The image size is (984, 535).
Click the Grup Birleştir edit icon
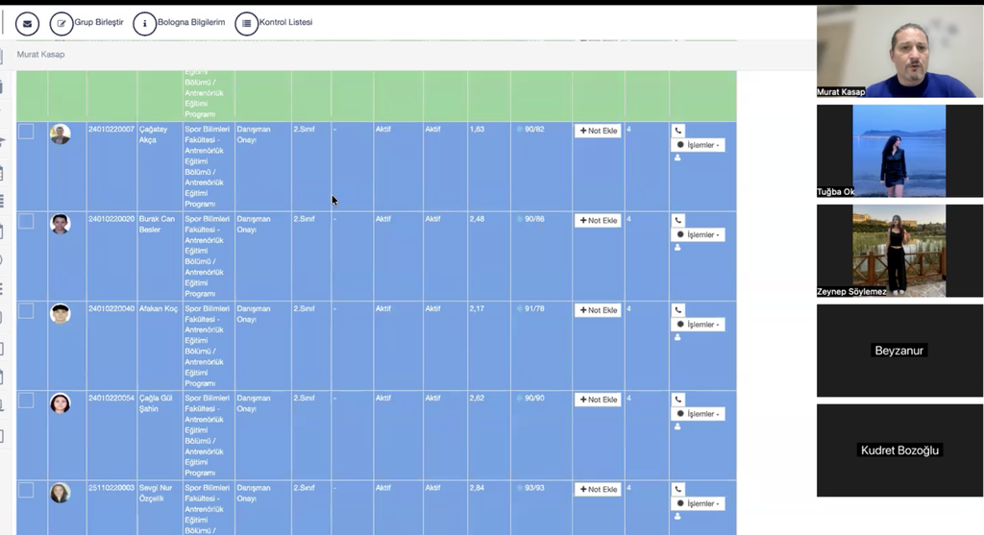click(x=61, y=24)
